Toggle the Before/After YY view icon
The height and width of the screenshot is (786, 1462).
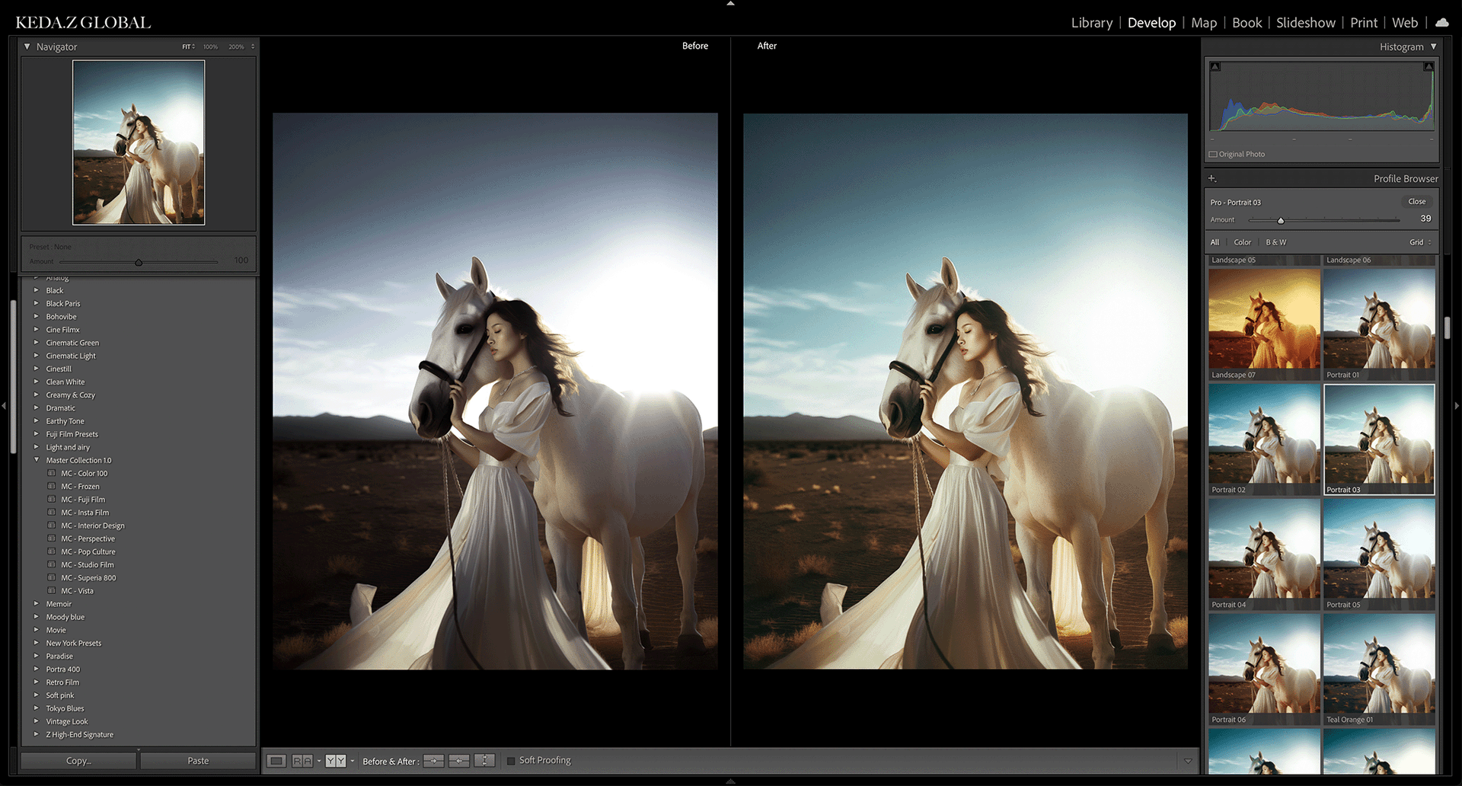335,761
